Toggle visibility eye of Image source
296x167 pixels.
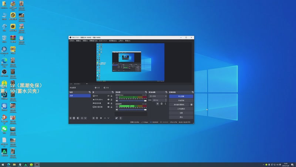click(x=108, y=96)
